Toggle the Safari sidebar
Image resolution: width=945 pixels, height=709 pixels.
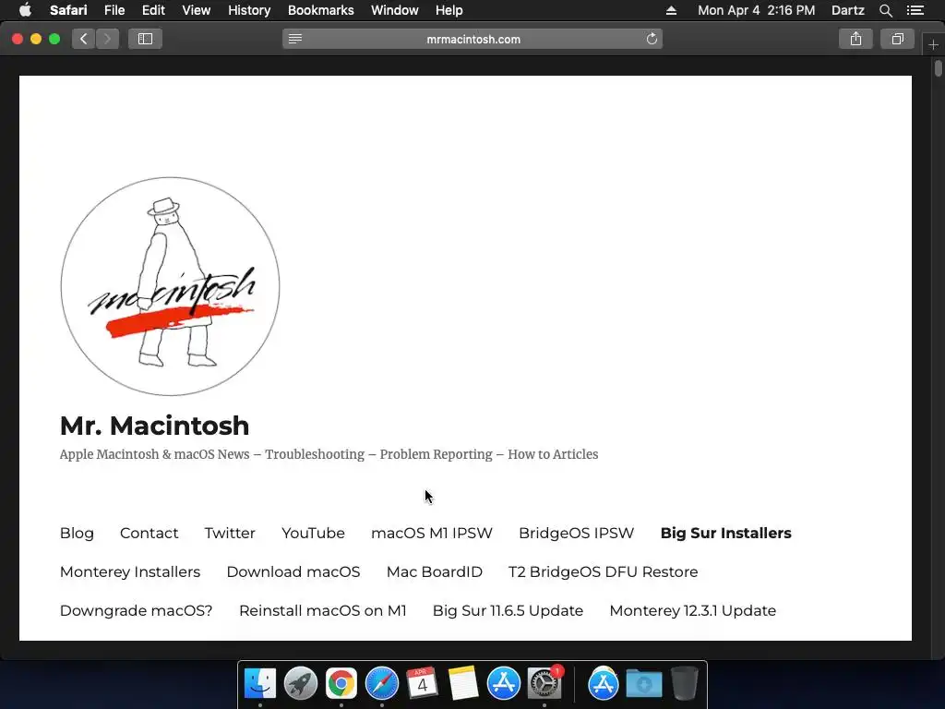coord(145,39)
